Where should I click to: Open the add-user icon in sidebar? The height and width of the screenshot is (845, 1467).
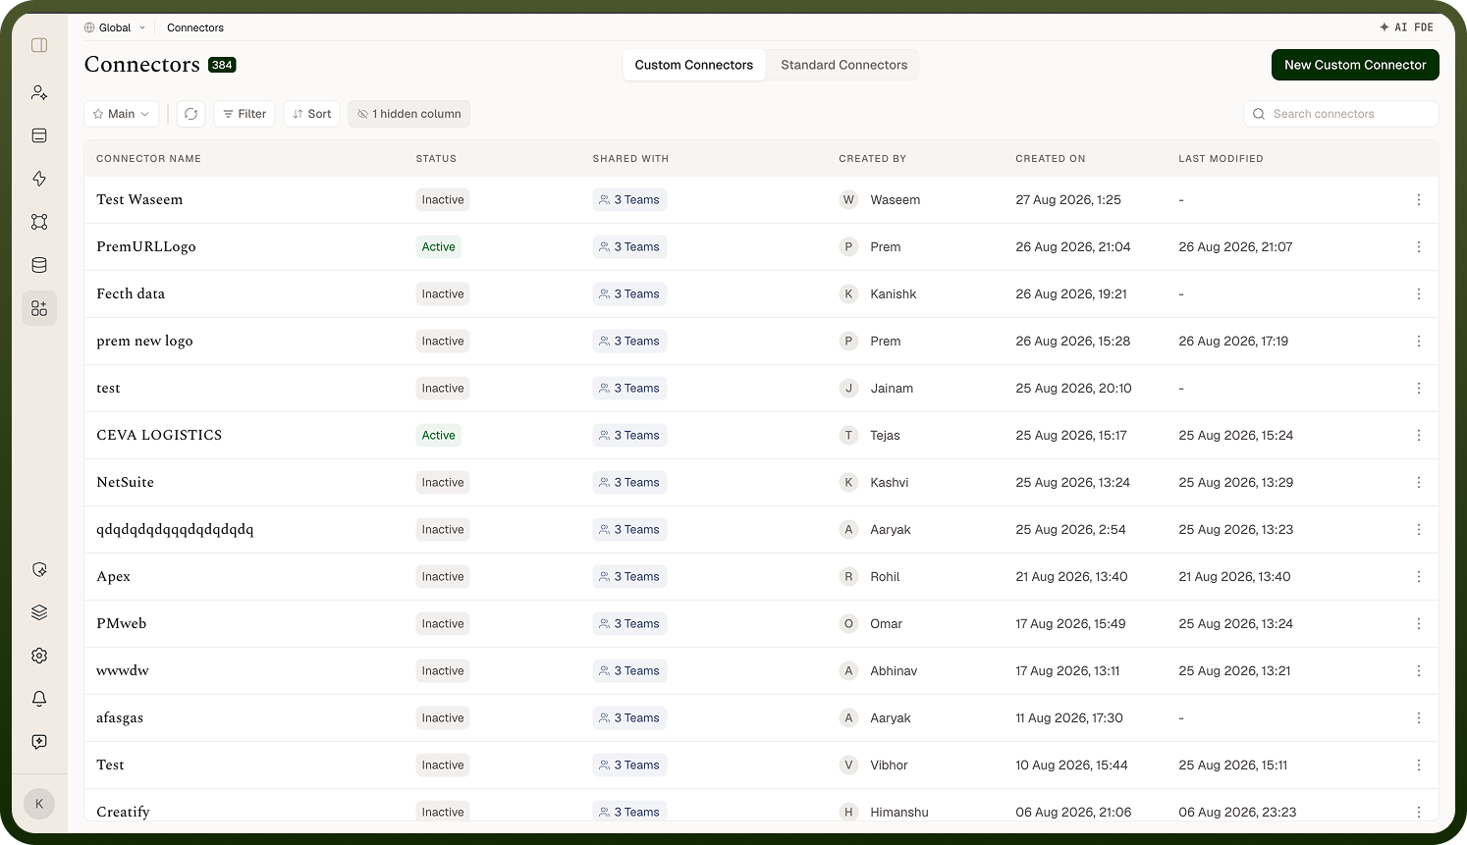pos(39,92)
